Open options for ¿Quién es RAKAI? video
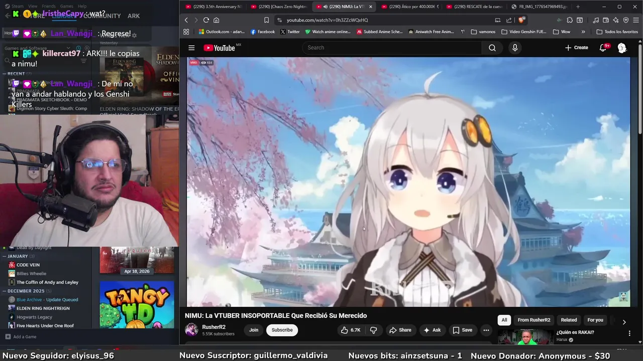This screenshot has width=643, height=361. pyautogui.click(x=629, y=333)
